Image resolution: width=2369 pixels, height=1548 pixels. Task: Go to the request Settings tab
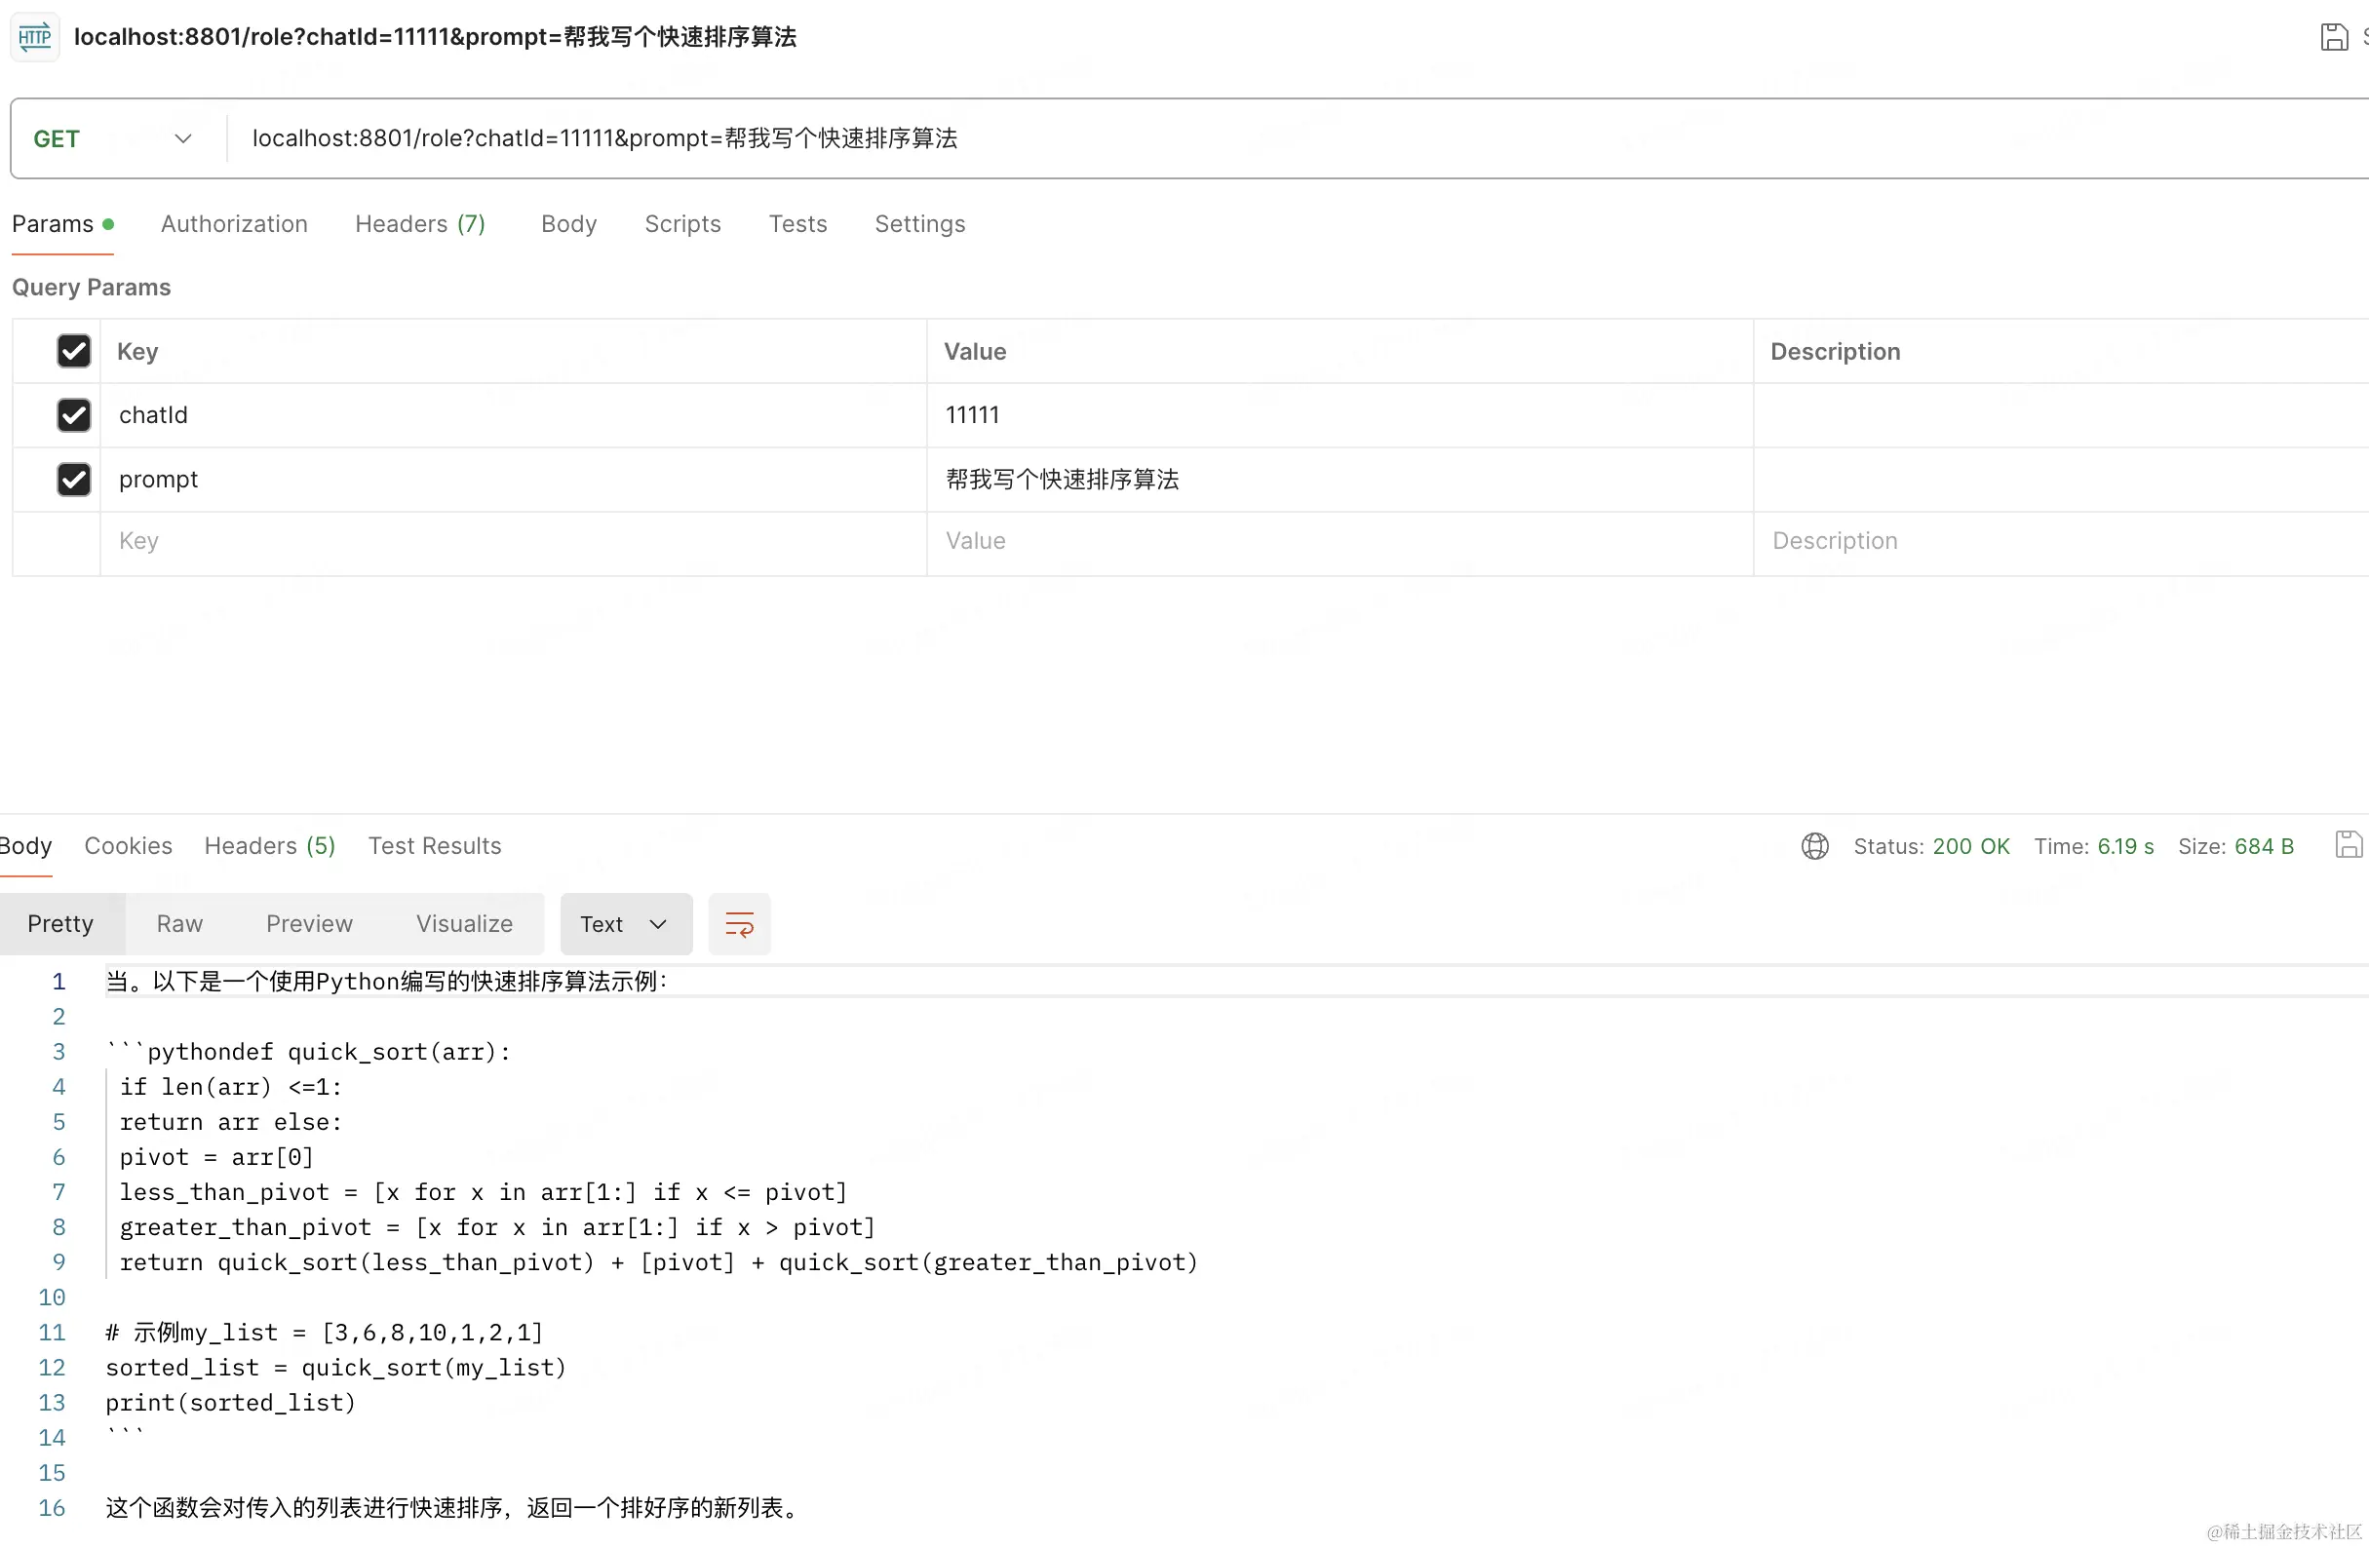(x=918, y=224)
